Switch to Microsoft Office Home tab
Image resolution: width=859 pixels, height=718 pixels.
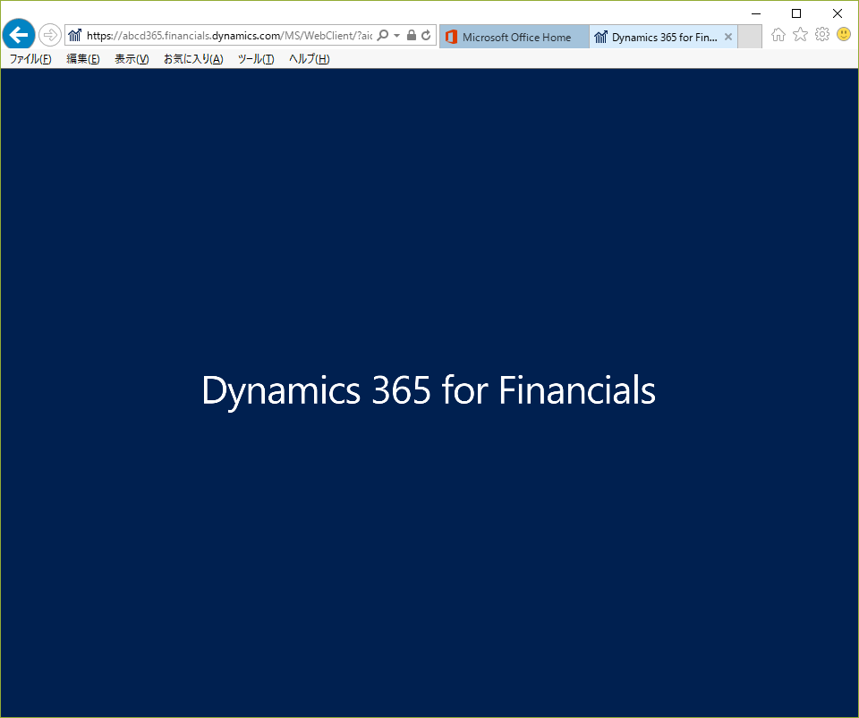click(515, 37)
